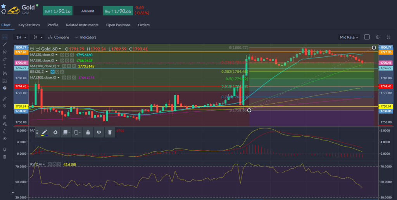Image resolution: width=397 pixels, height=200 pixels.
Task: Open the 1H timeframe dropdown
Action: [21, 37]
